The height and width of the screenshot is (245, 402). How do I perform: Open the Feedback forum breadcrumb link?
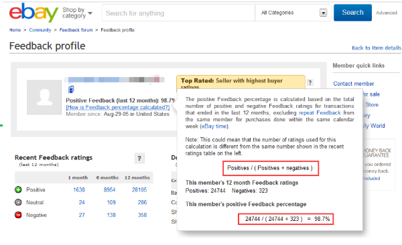[x=76, y=30]
